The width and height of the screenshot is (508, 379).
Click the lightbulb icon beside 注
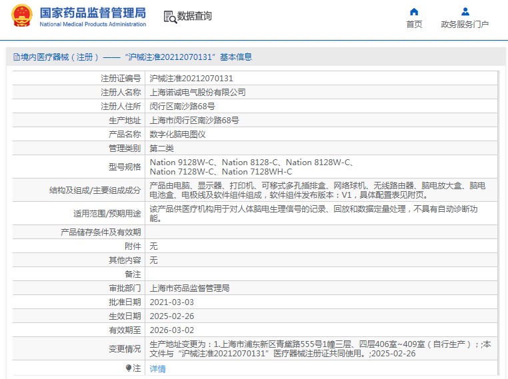point(128,368)
